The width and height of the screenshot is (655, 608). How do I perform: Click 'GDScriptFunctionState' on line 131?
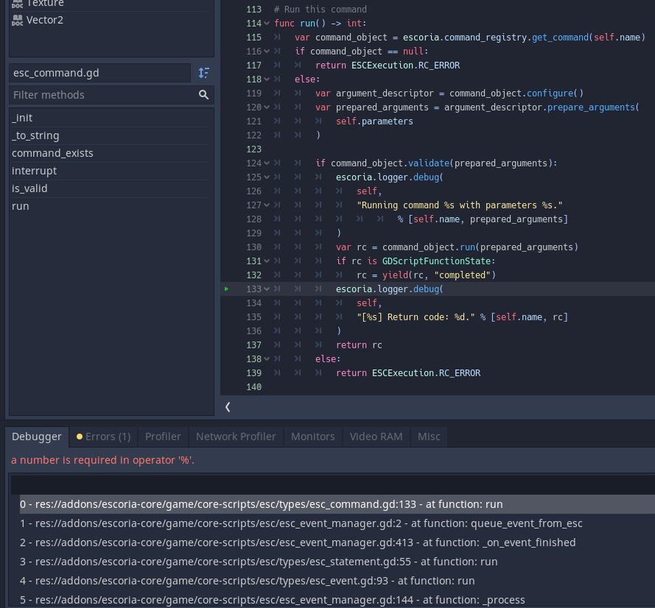coord(436,261)
